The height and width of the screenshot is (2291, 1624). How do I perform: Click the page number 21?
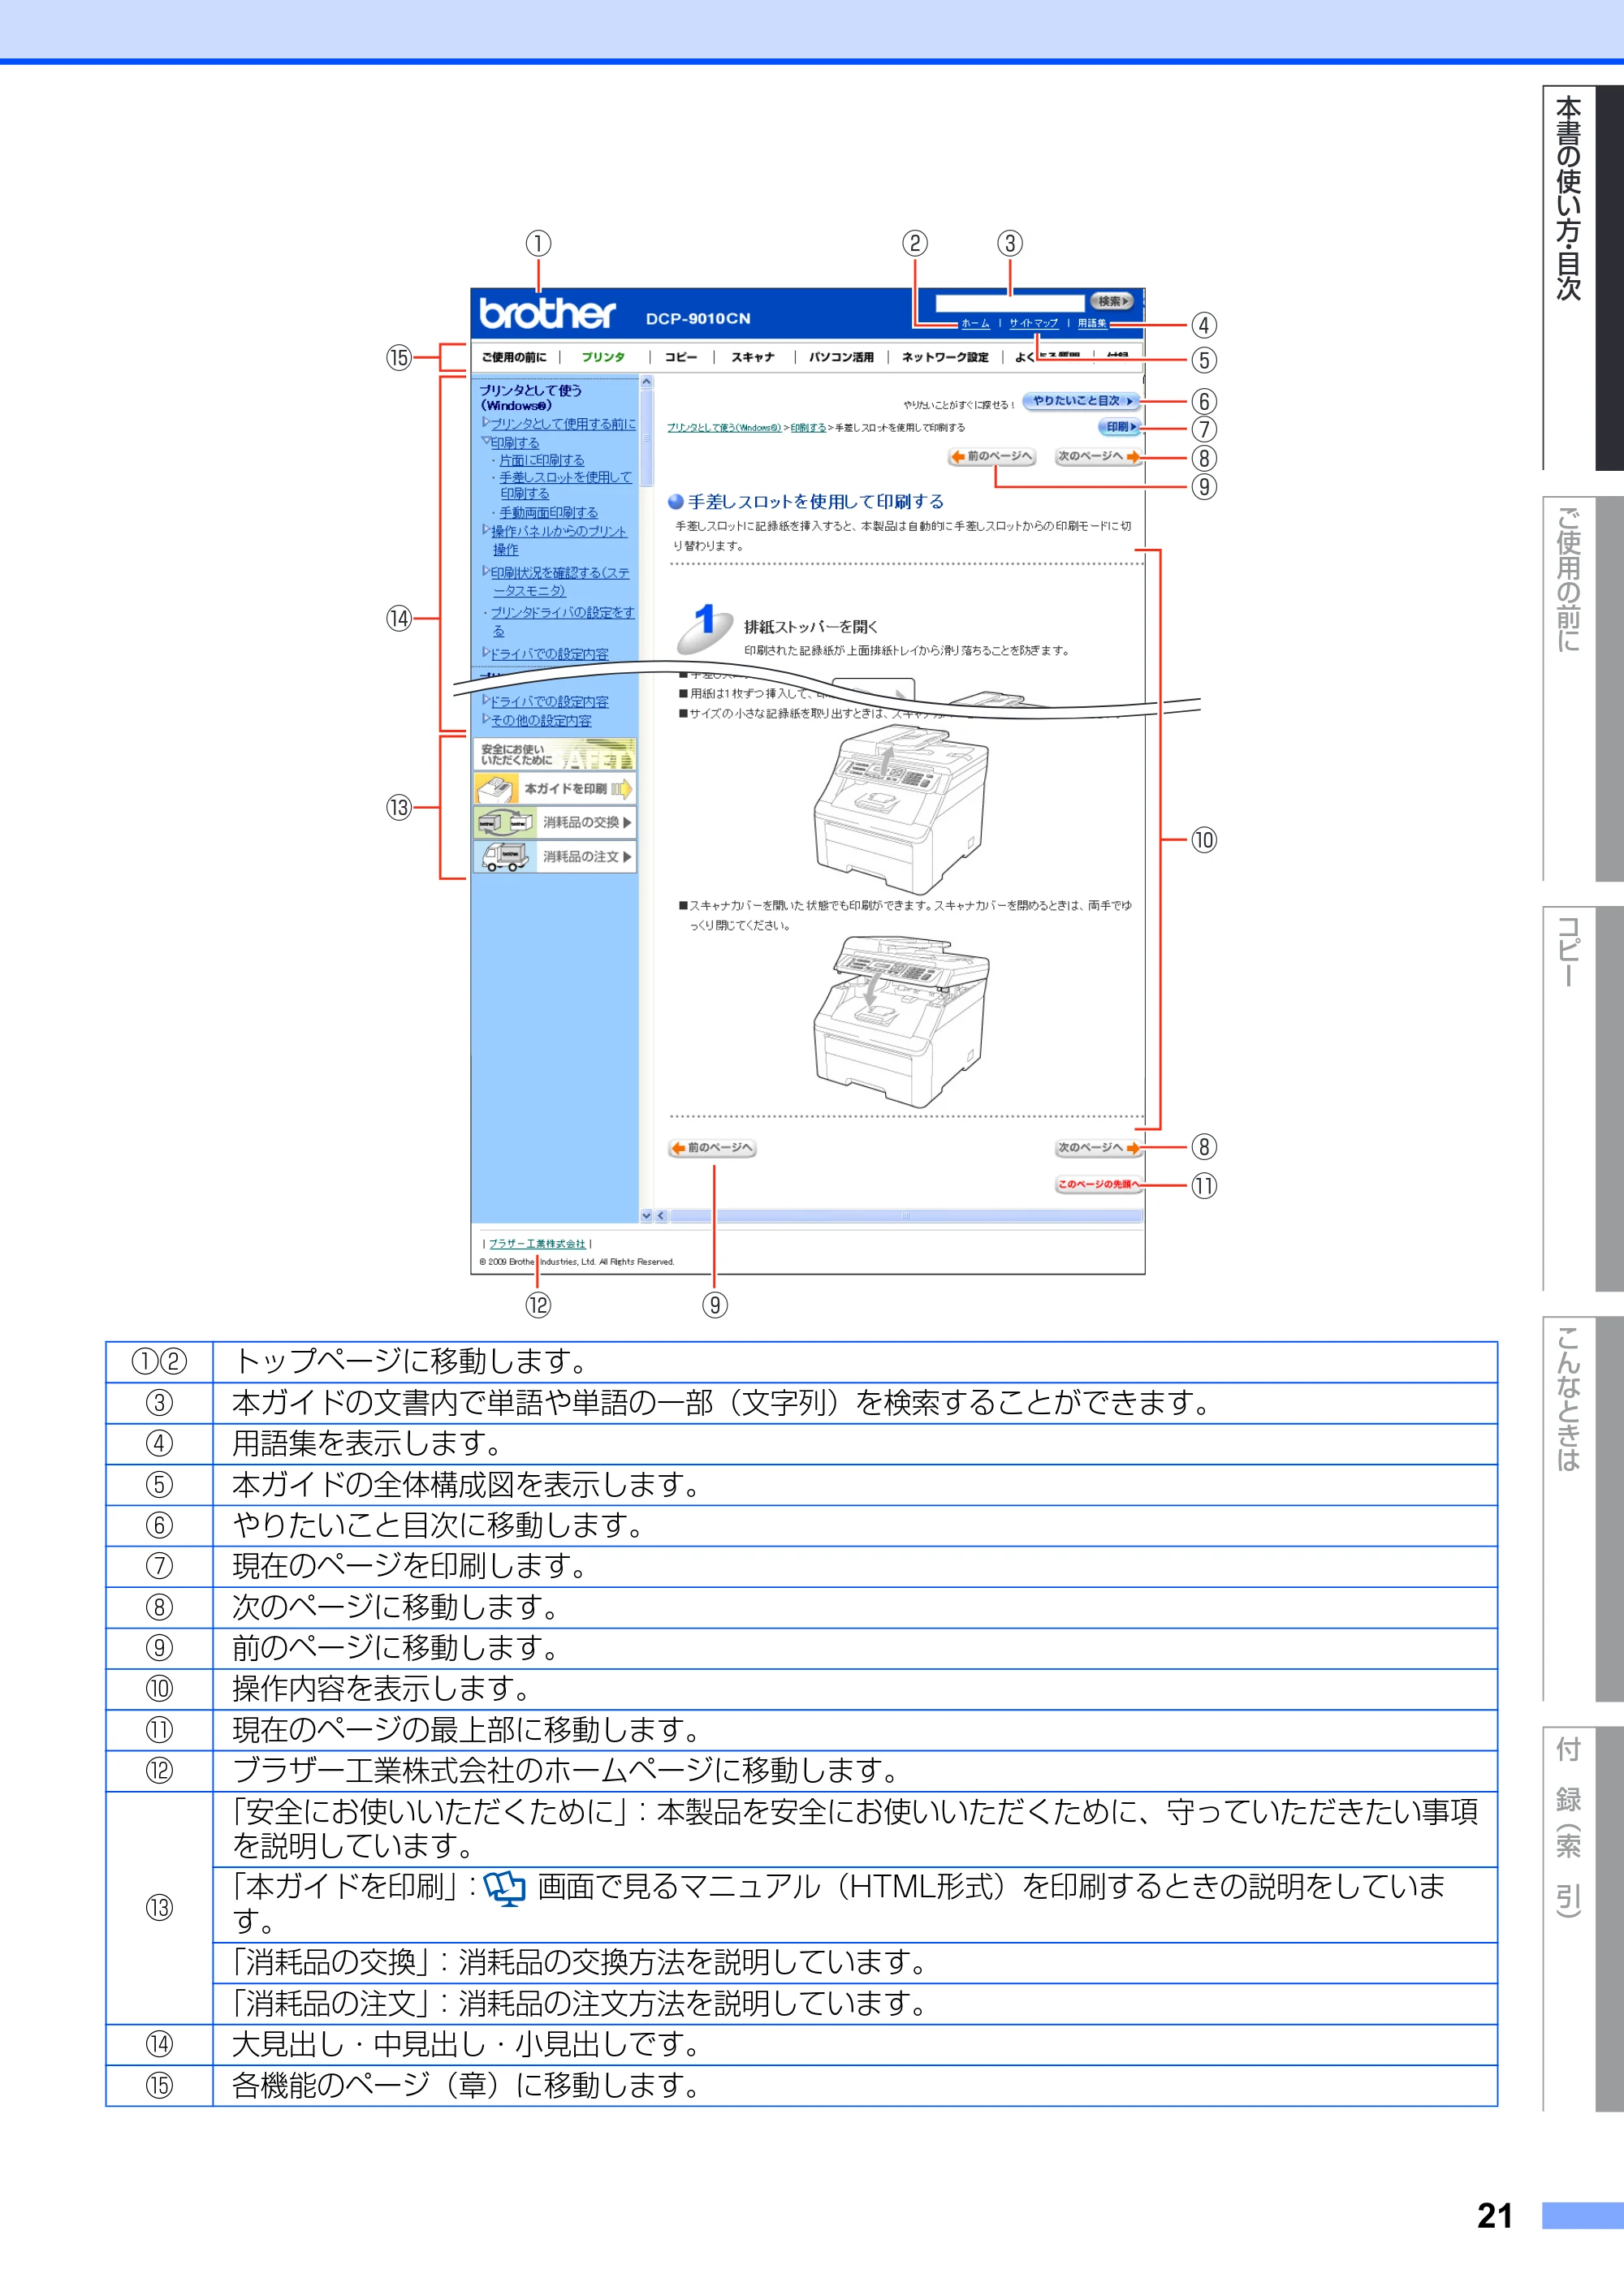pos(1494,2215)
